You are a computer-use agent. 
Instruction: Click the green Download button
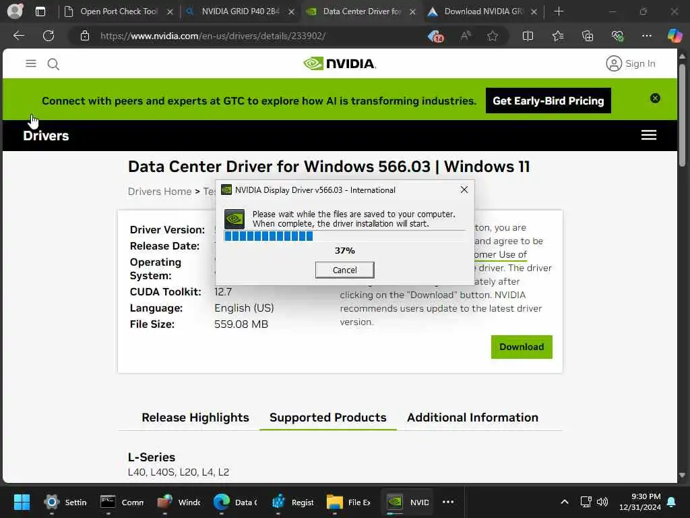[x=522, y=347]
